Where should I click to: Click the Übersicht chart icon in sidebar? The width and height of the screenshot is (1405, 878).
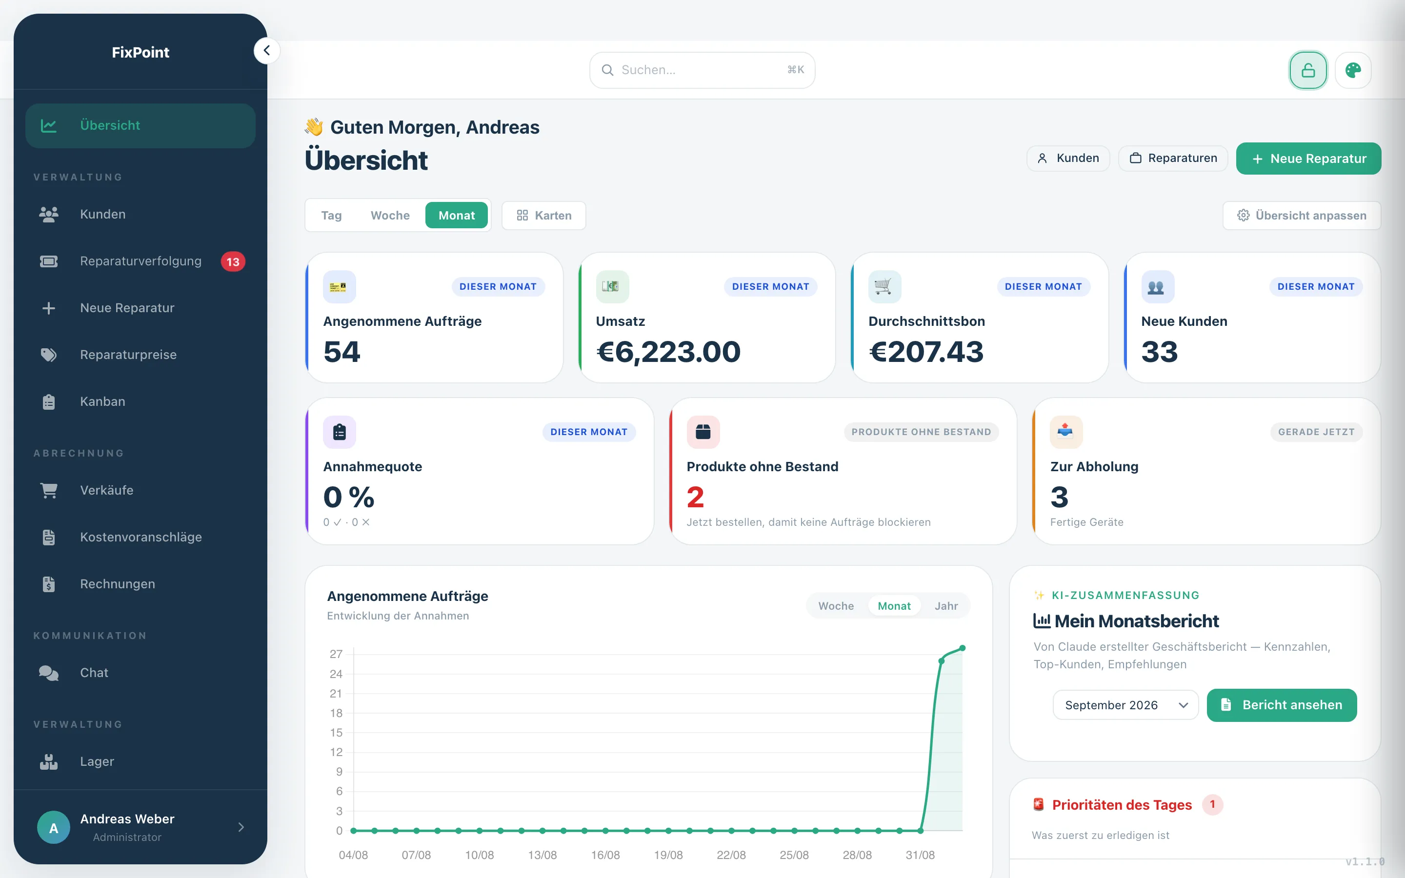click(x=49, y=125)
